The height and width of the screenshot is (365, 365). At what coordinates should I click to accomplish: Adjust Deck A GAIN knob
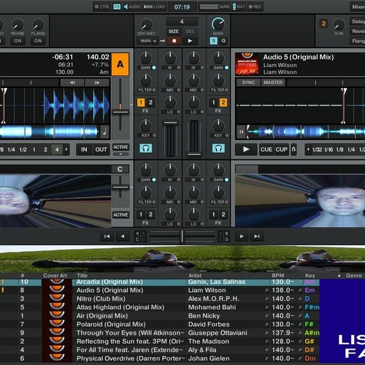click(x=146, y=58)
